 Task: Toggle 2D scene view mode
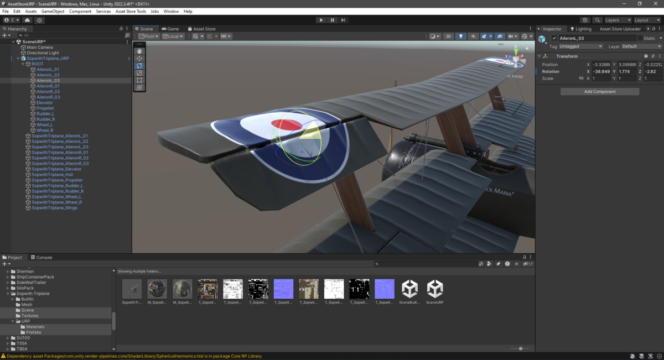[448, 36]
